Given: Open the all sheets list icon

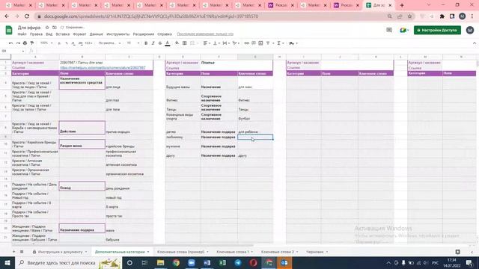Looking at the screenshot, I should tap(22, 252).
